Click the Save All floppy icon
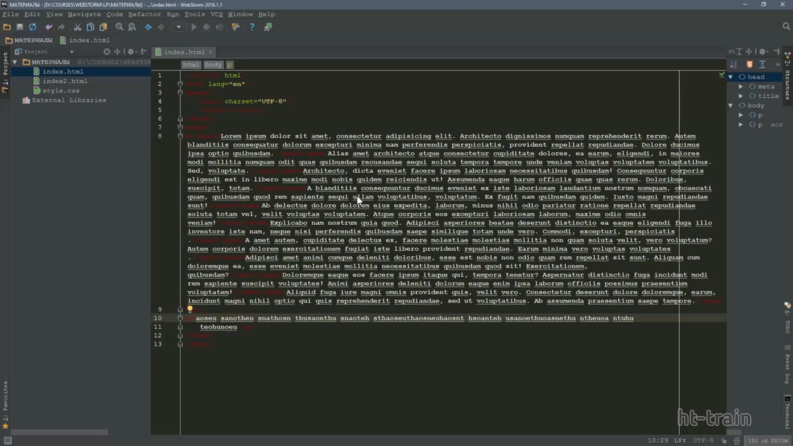Screen dimensions: 793x446 pos(20,27)
